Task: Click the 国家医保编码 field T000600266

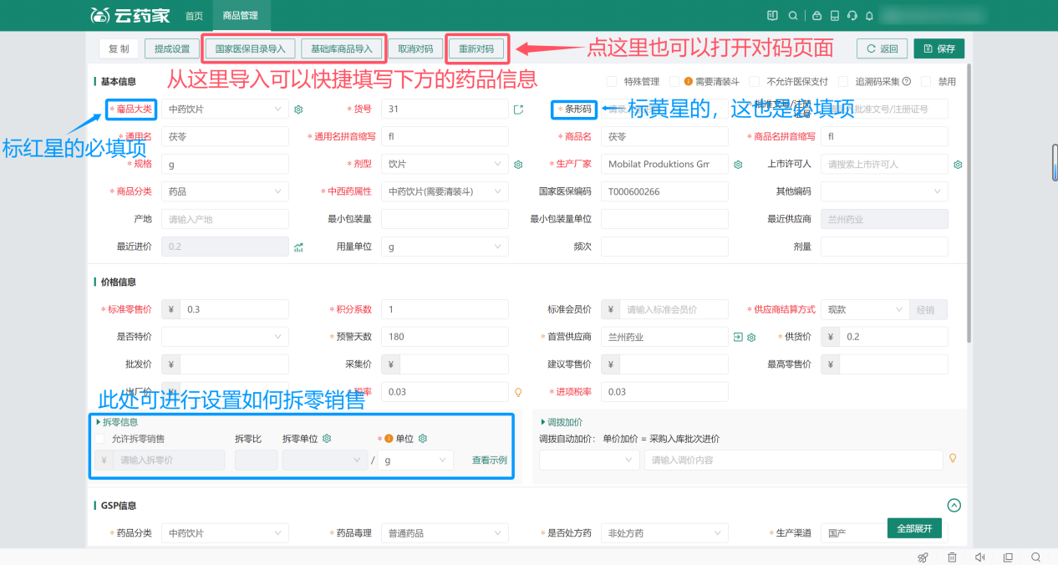Action: 664,191
